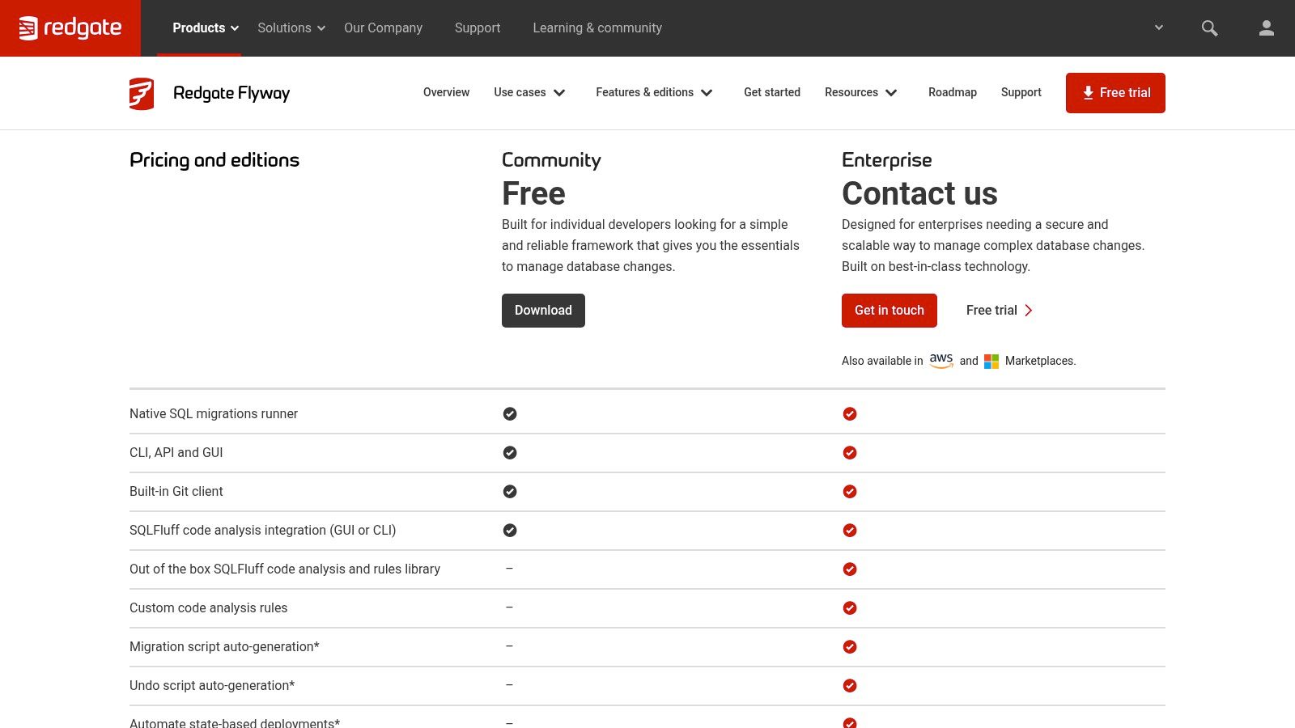Image resolution: width=1295 pixels, height=728 pixels.
Task: Click Enterprise checkmark for CLI, API and GUI
Action: pyautogui.click(x=850, y=453)
